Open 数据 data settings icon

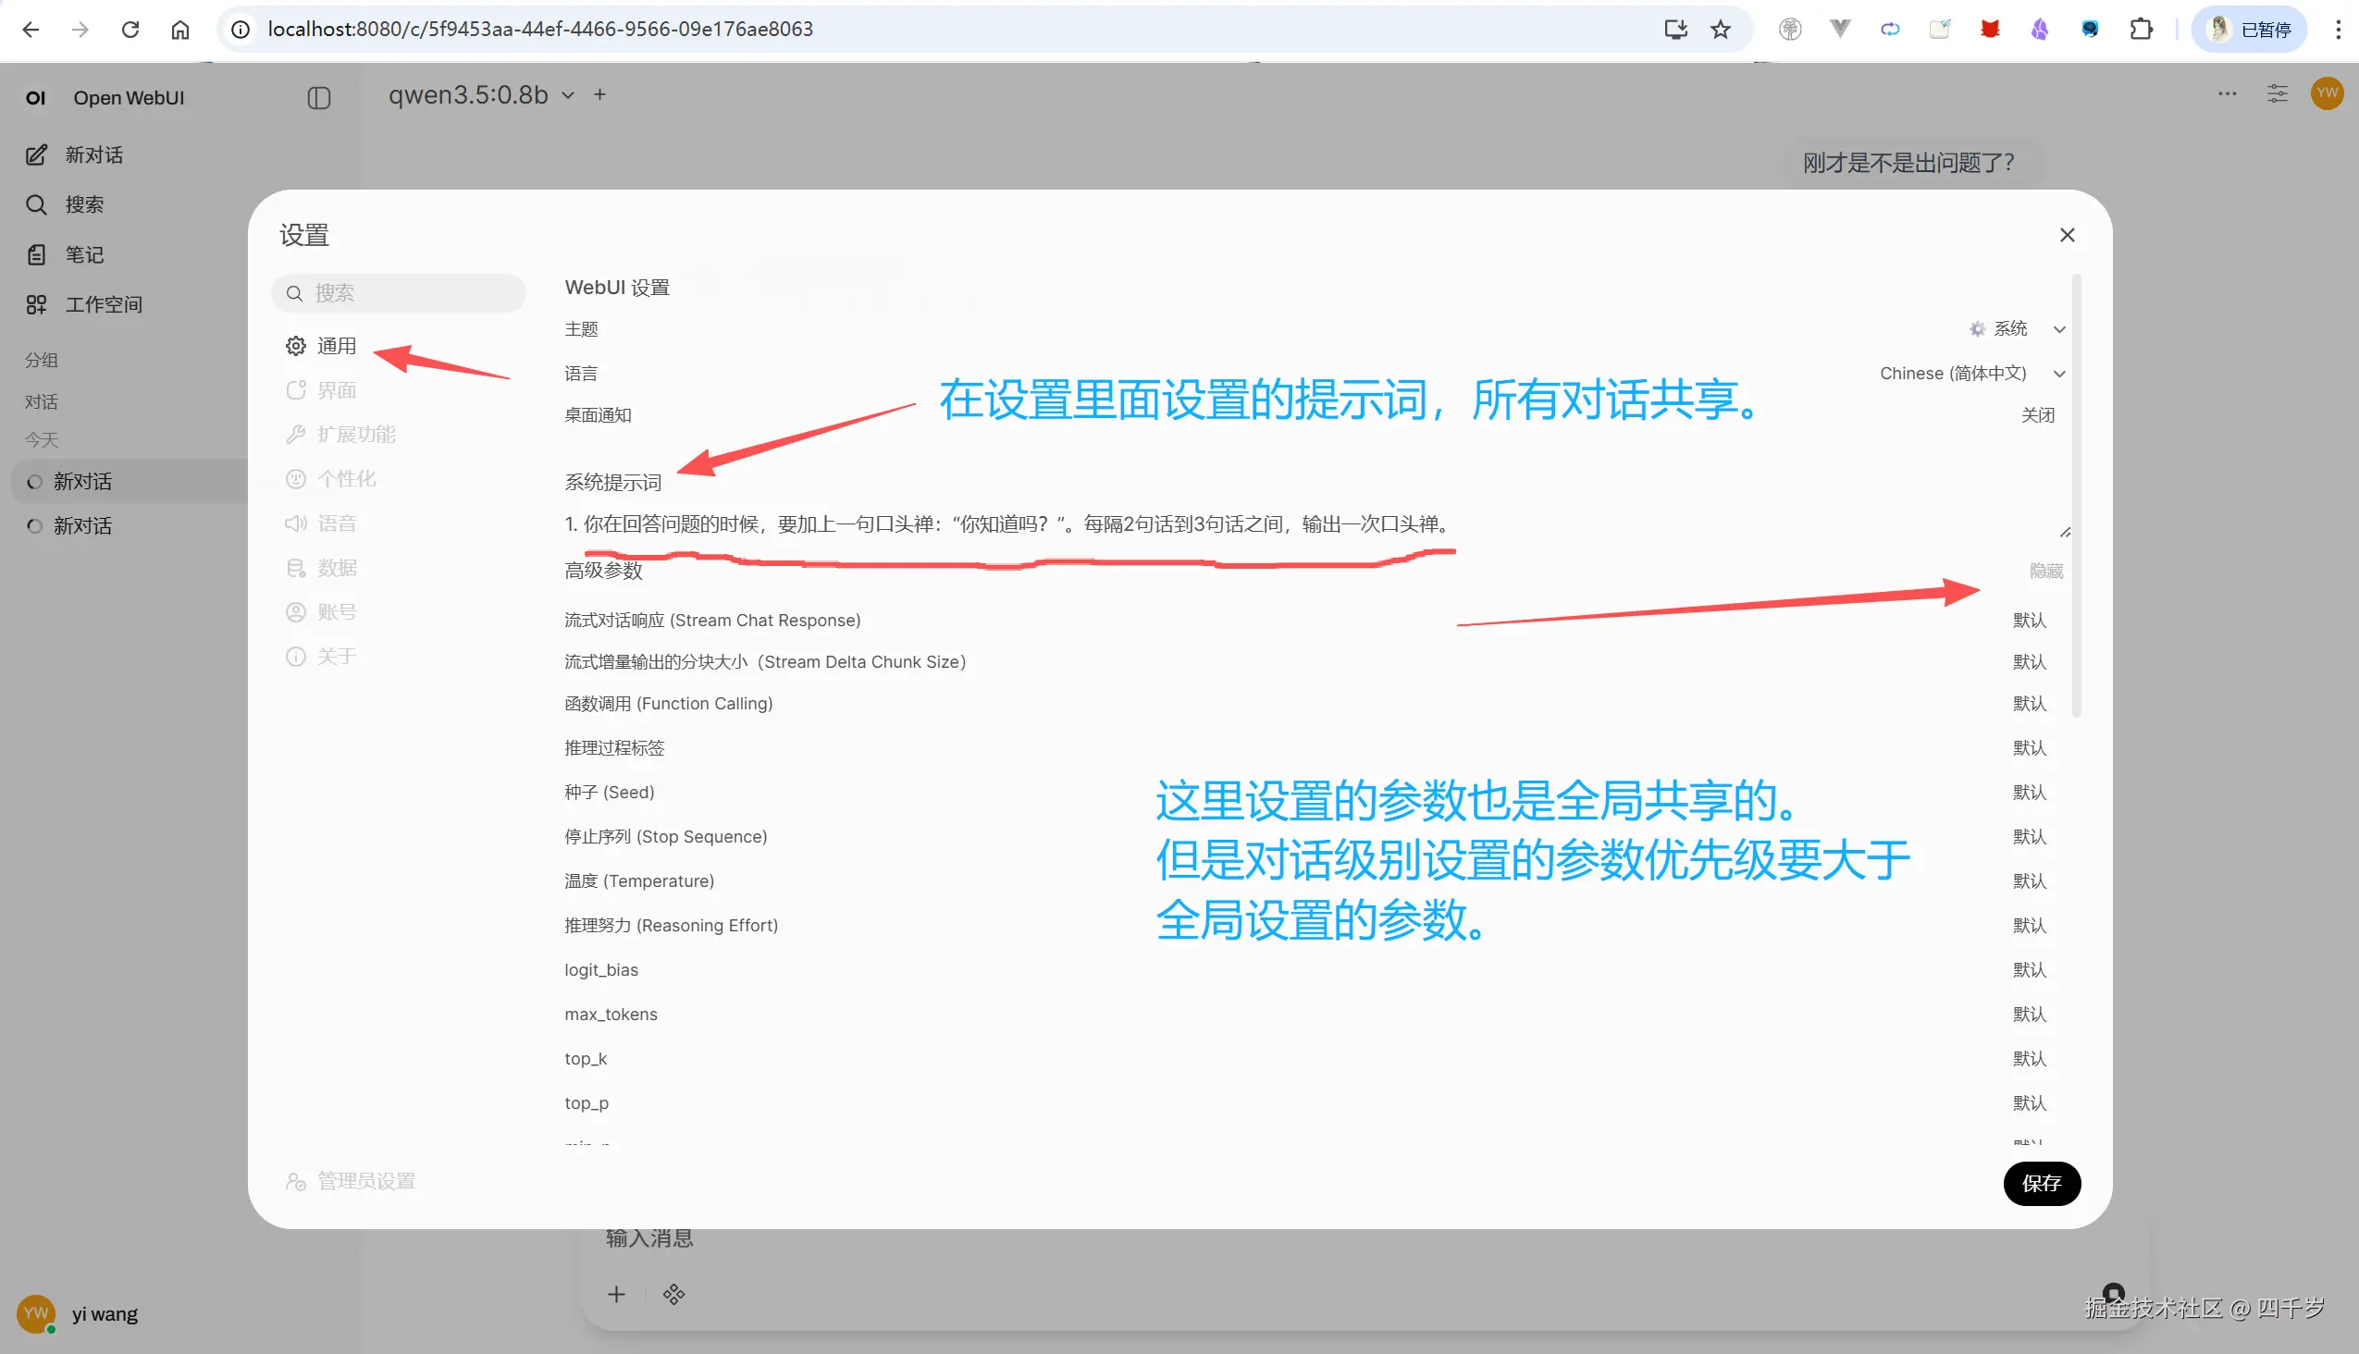296,567
